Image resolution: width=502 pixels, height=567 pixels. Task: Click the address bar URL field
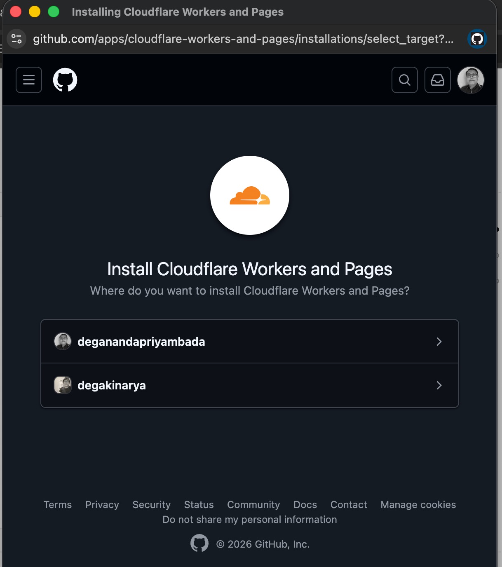243,39
